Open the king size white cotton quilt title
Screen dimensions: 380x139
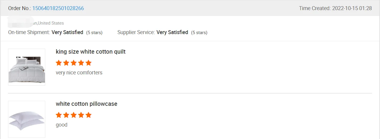coord(91,52)
